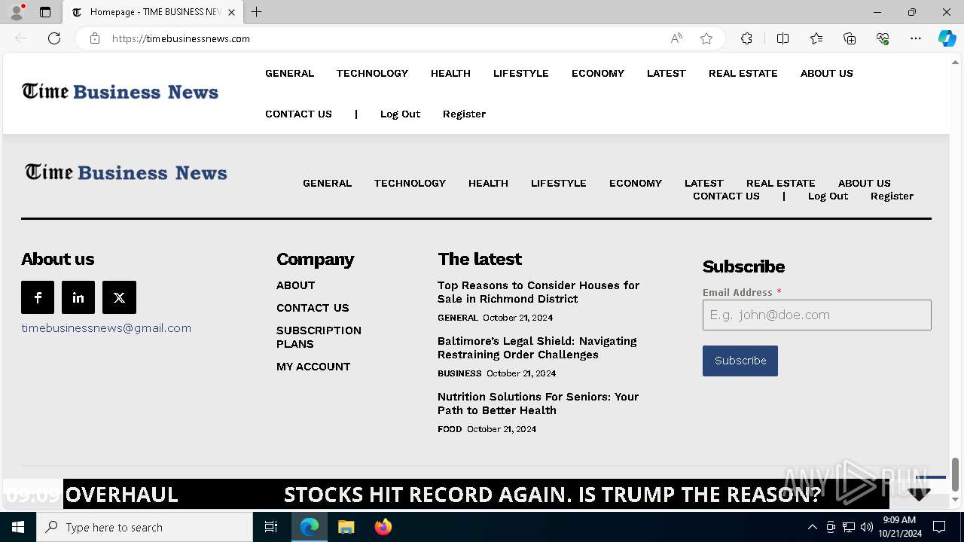This screenshot has height=542, width=964.
Task: Open tab actions menu icon
Action: click(45, 12)
